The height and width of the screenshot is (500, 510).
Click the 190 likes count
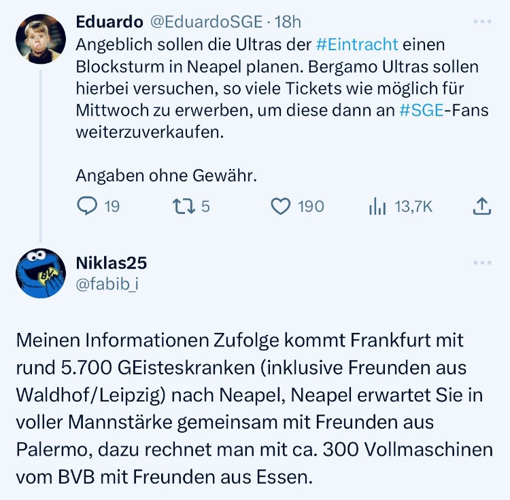[x=311, y=206]
